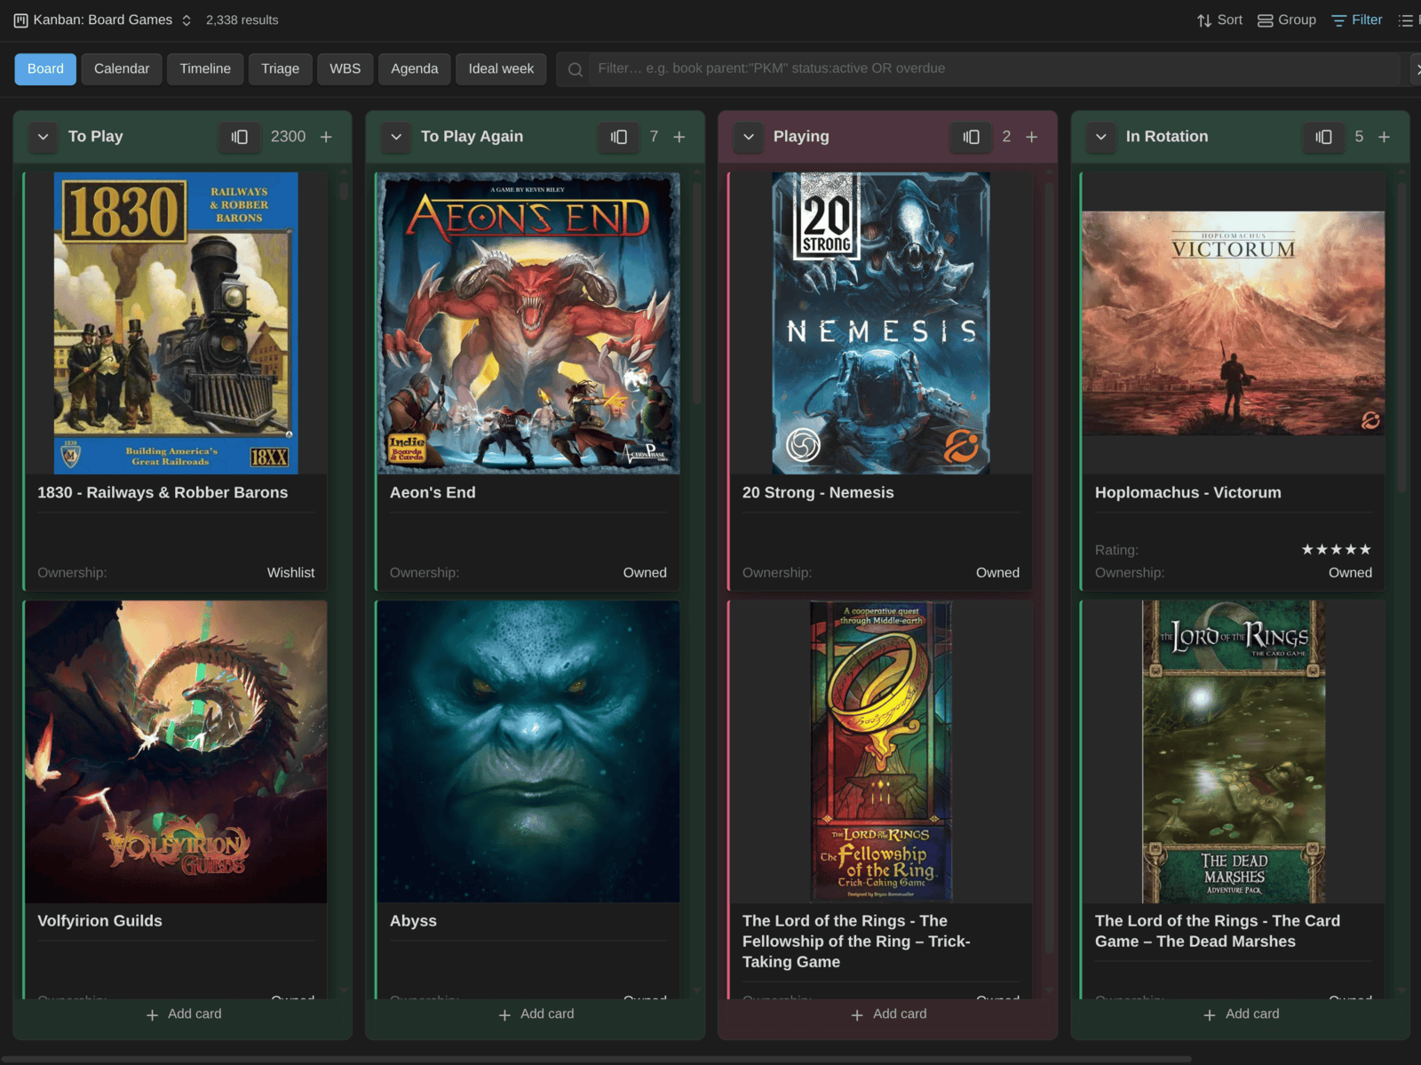
Task: Collapse the To Play Again column chevron
Action: [396, 137]
